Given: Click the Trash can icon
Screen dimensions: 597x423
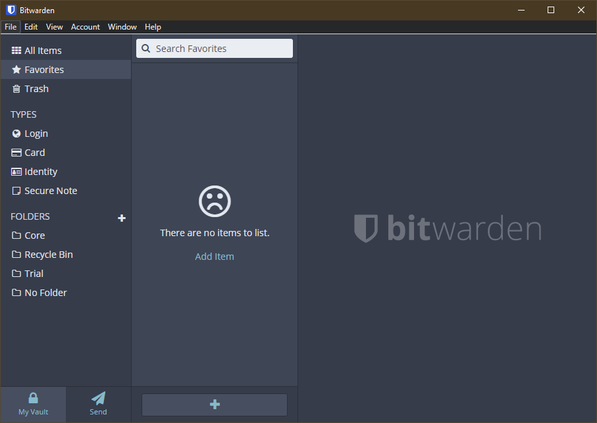Looking at the screenshot, I should [x=16, y=89].
